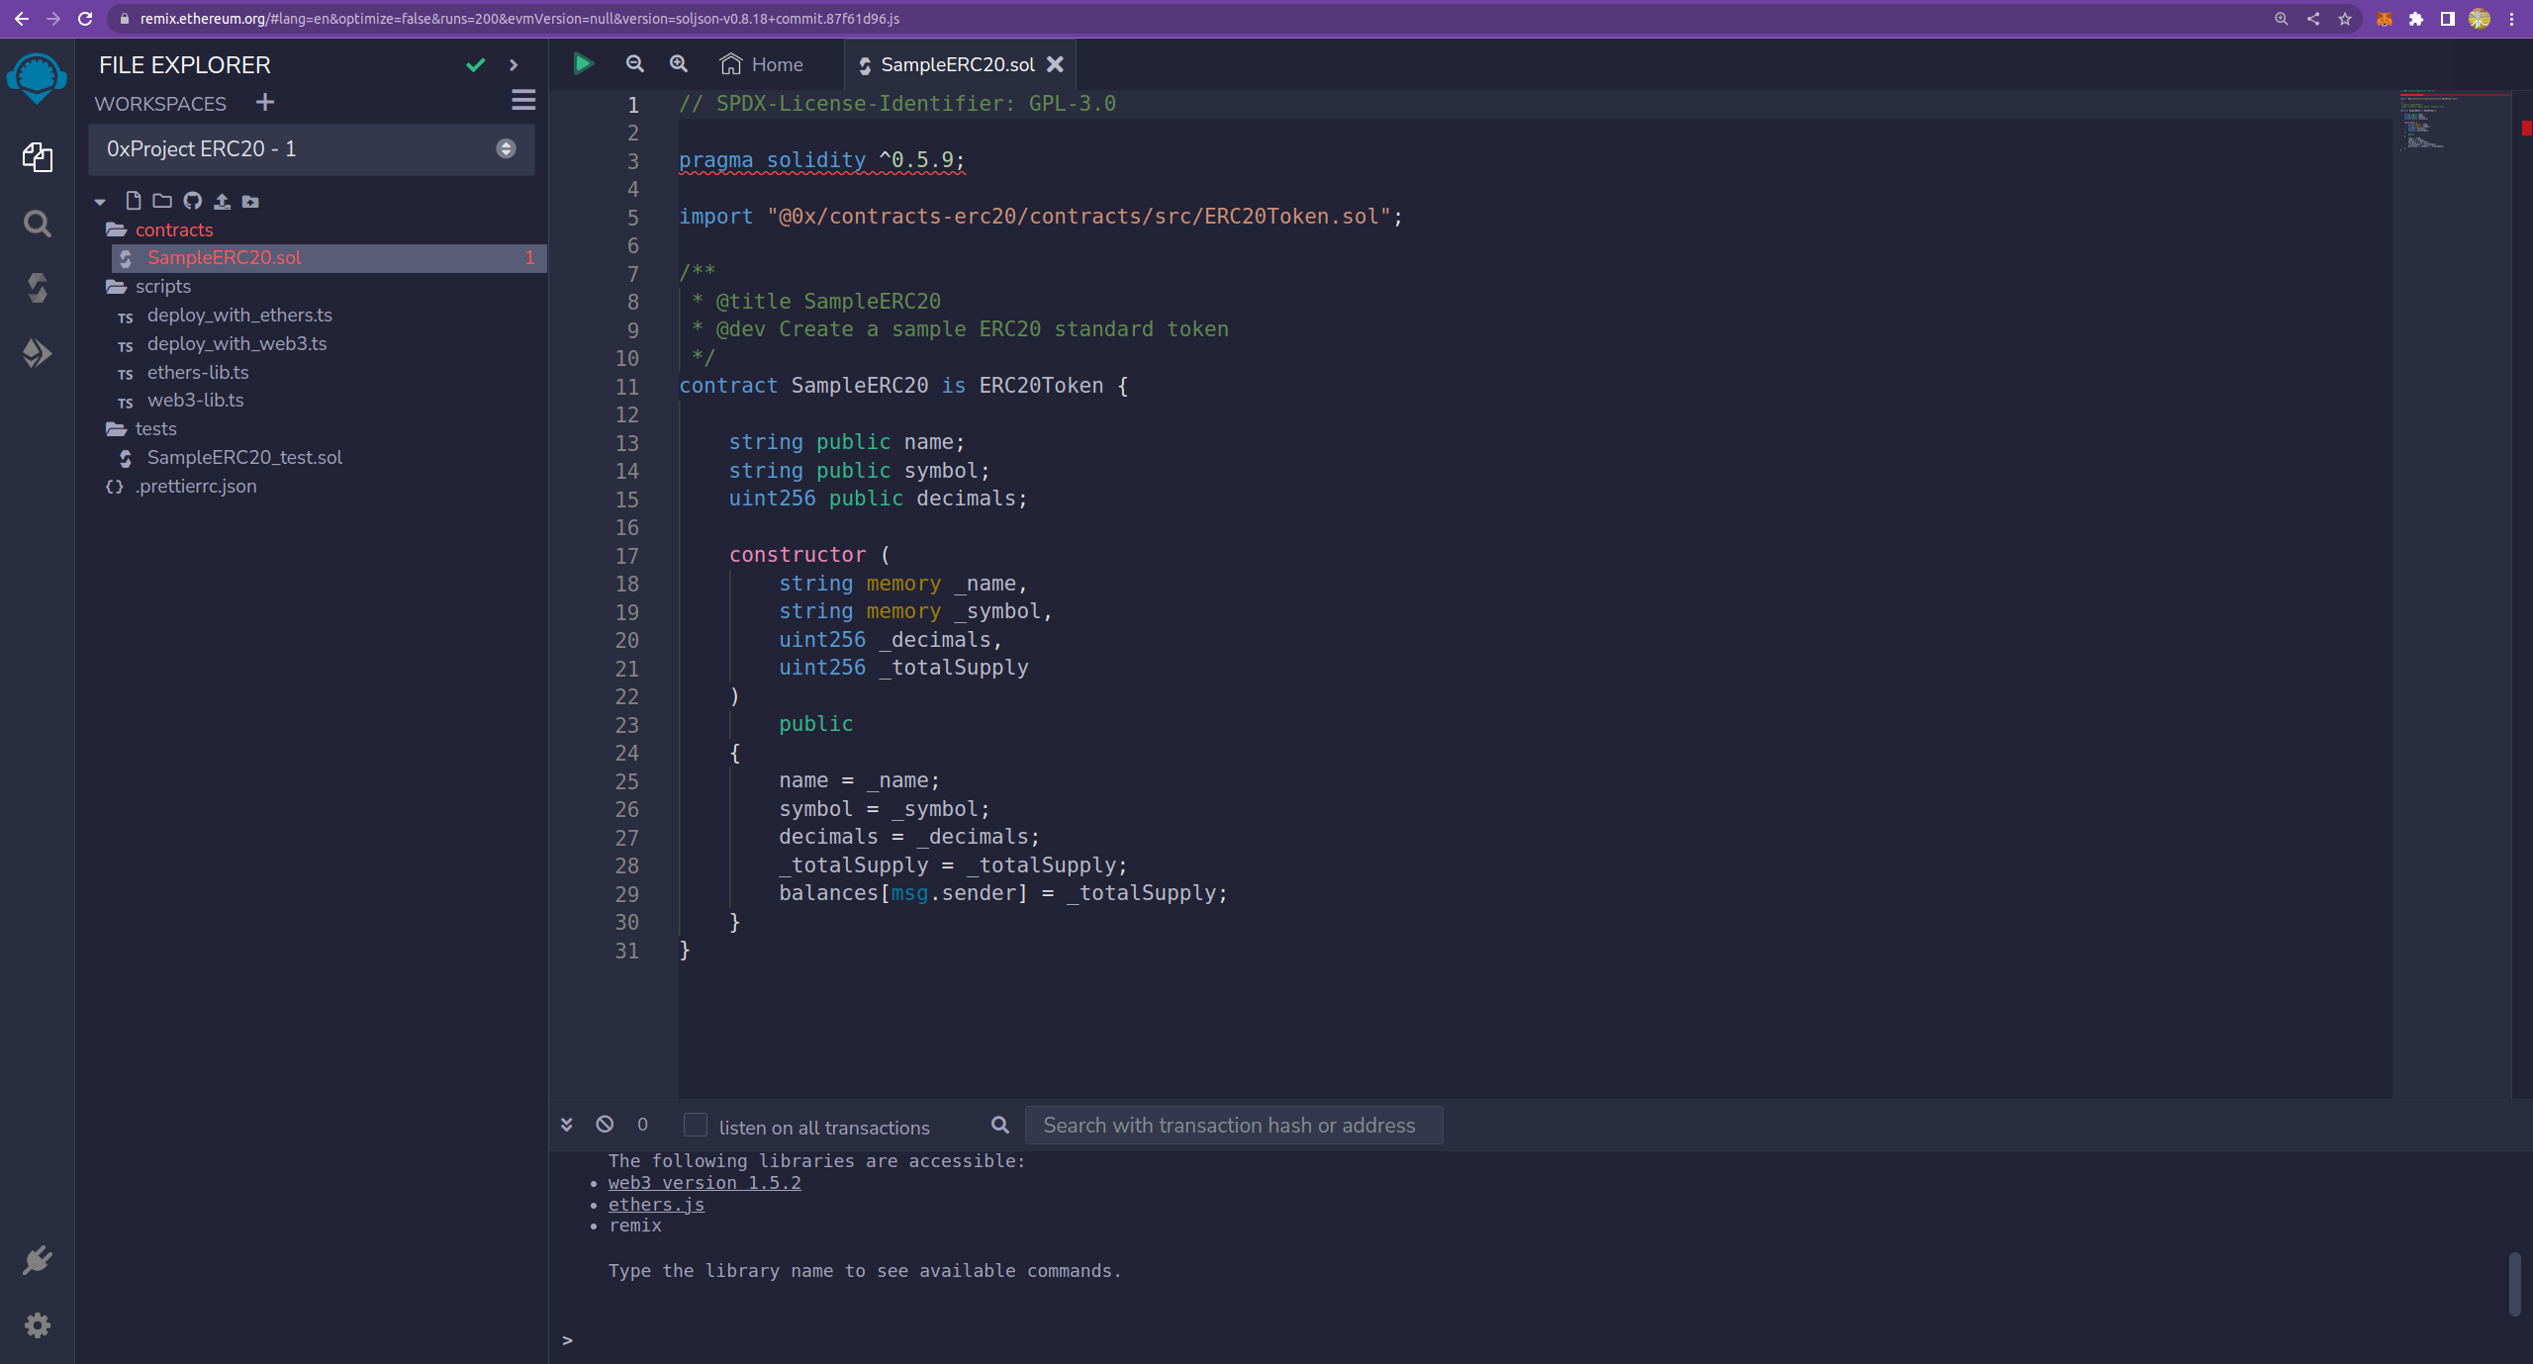2533x1364 pixels.
Task: Open the 0xProject ERC20 - 1 workspace dropdown
Action: (311, 149)
